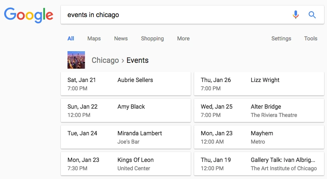Select the All results tab
Screen dimensions: 327x179
pos(71,38)
